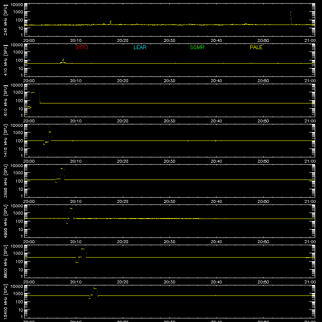Click the tall 245 MHz spike near 20:56
This screenshot has height=322, width=322.
291,18
